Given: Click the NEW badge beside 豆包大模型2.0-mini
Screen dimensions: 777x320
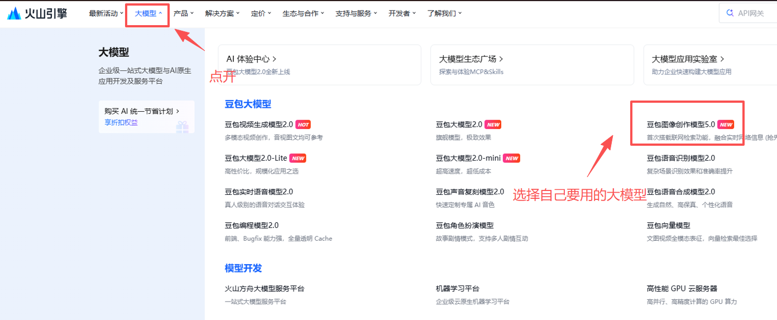Looking at the screenshot, I should coord(511,159).
